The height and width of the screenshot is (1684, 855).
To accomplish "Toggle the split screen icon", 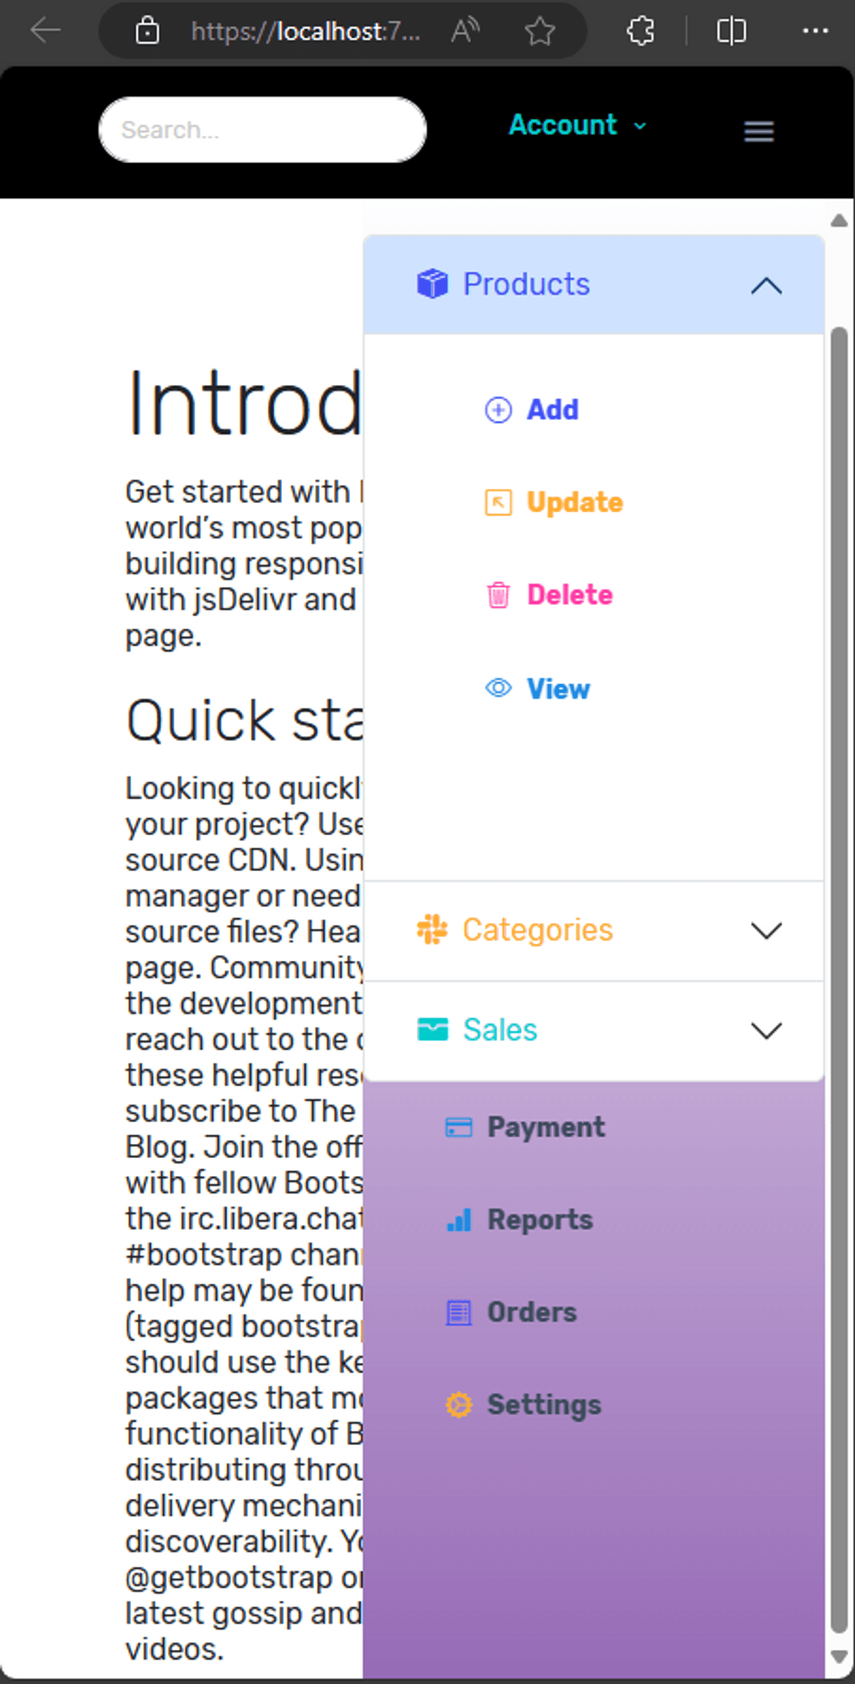I will (731, 31).
